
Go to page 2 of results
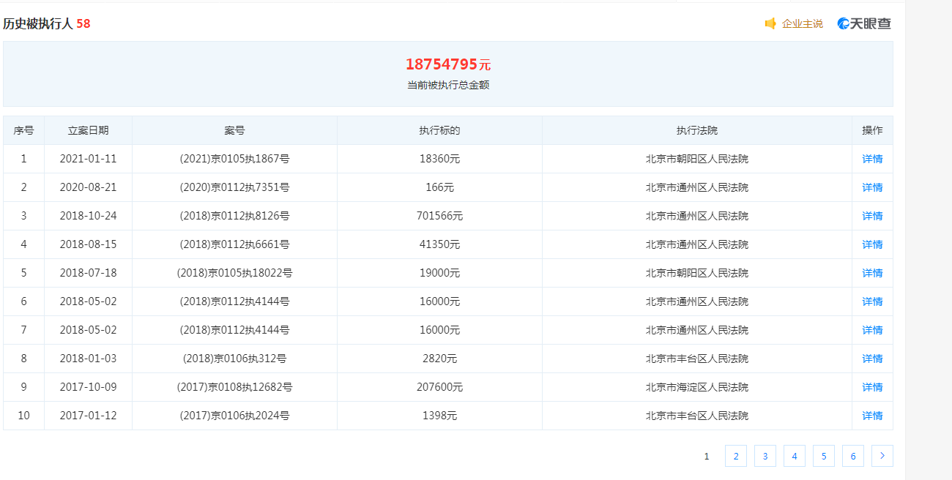point(735,456)
